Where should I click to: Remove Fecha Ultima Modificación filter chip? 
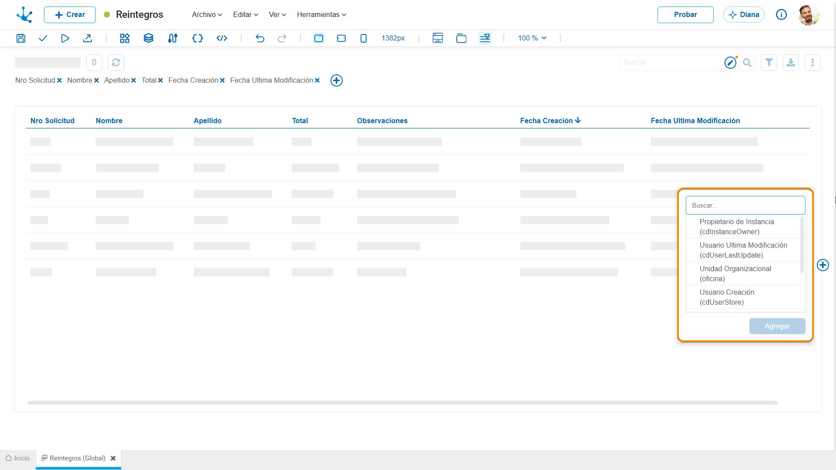click(x=317, y=81)
